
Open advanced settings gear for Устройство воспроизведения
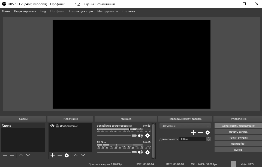[147, 136]
